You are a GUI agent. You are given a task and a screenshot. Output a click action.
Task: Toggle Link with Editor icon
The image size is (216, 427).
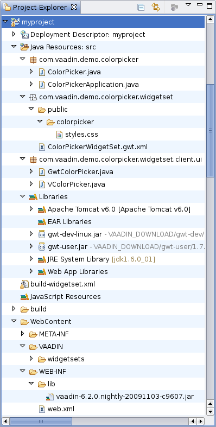click(156, 7)
